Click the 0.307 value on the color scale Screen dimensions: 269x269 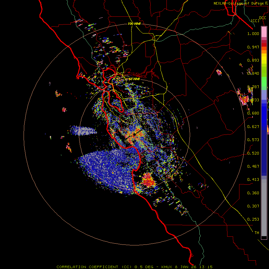pyautogui.click(x=253, y=206)
